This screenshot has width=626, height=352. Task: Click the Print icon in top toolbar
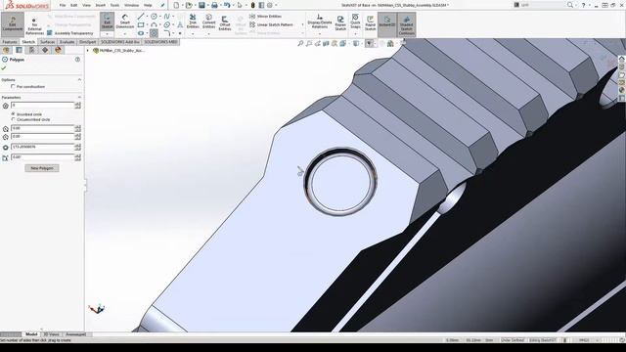pos(214,5)
